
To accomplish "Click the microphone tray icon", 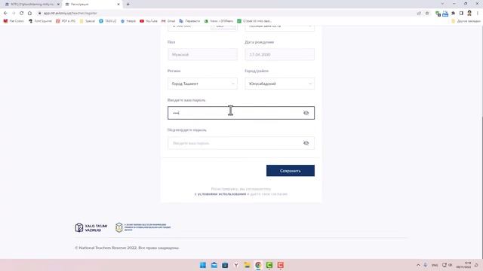I will [426, 265].
